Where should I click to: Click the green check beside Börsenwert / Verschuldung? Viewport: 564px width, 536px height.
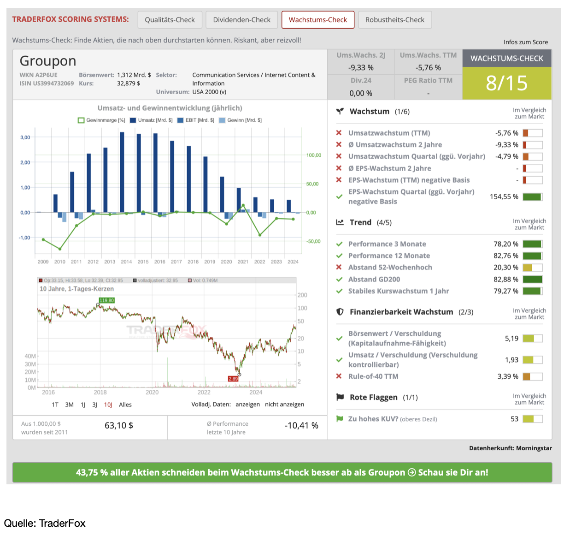pyautogui.click(x=339, y=339)
